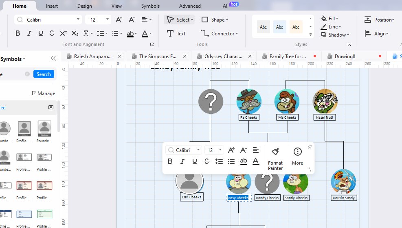Open the Connector tool dropdown
Image resolution: width=402 pixels, height=228 pixels.
click(x=237, y=33)
